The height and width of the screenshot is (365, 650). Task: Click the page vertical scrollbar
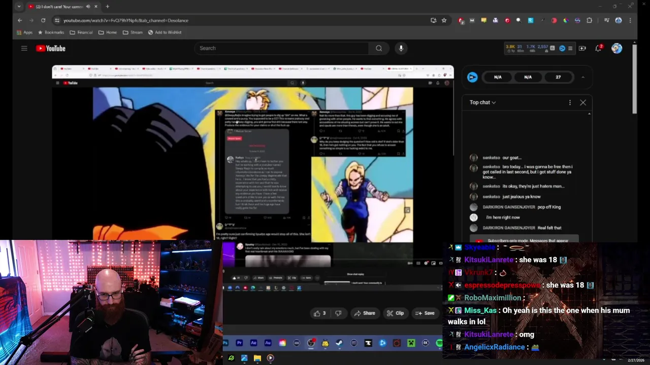[635, 79]
